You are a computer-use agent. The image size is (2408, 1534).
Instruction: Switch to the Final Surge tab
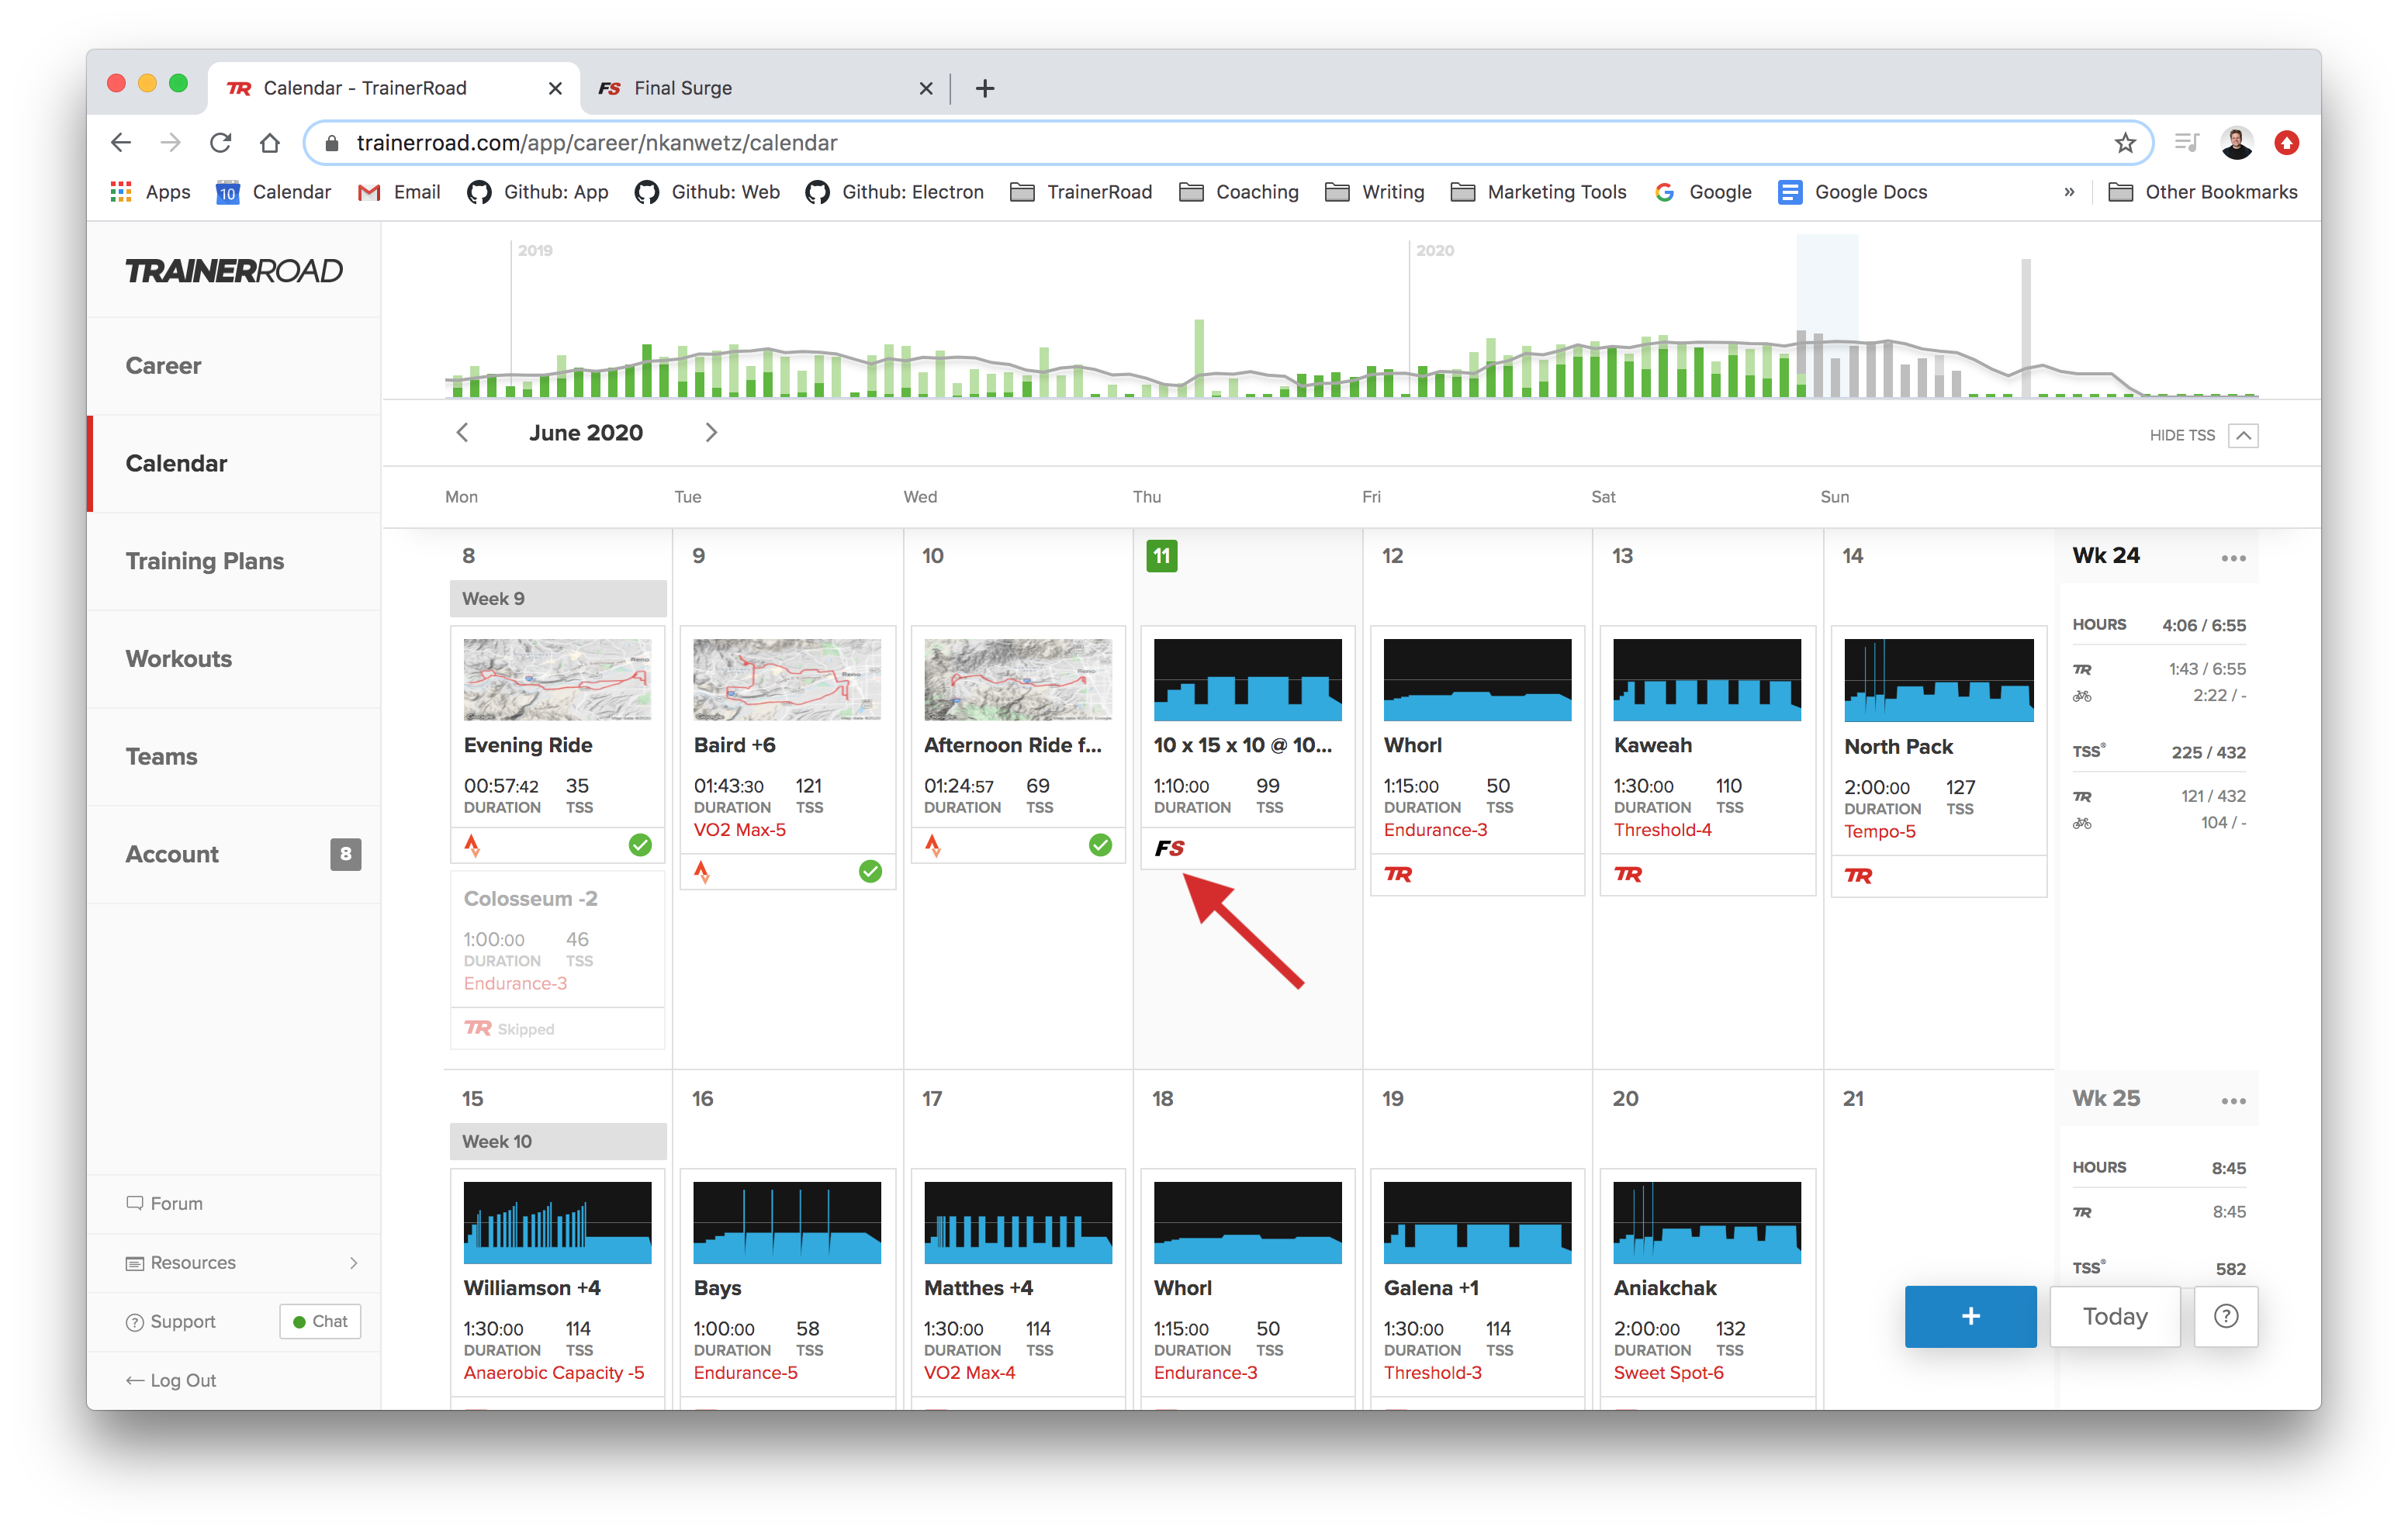765,88
